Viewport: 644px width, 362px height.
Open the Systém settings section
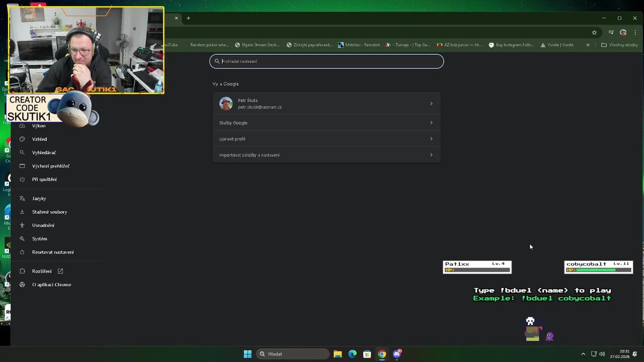(x=39, y=239)
